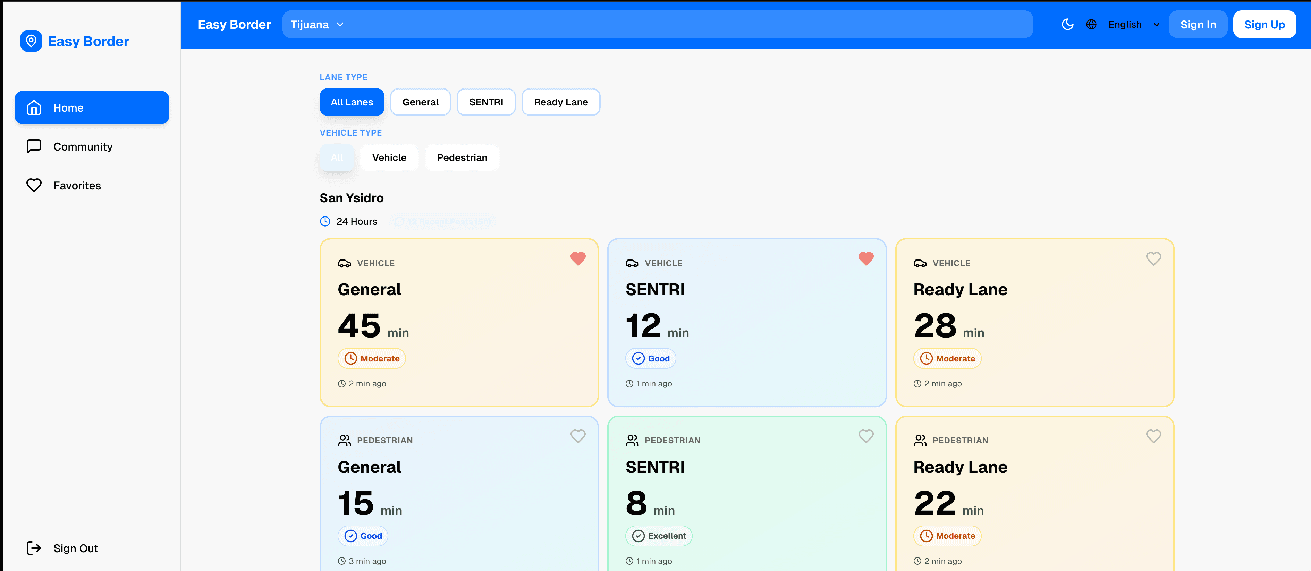Open Community via the chat bubble icon
This screenshot has height=571, width=1311.
click(34, 147)
